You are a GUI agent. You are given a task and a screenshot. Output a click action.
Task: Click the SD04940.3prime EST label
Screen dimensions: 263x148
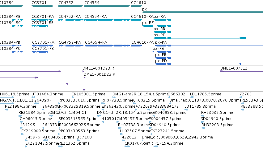coord(217,119)
